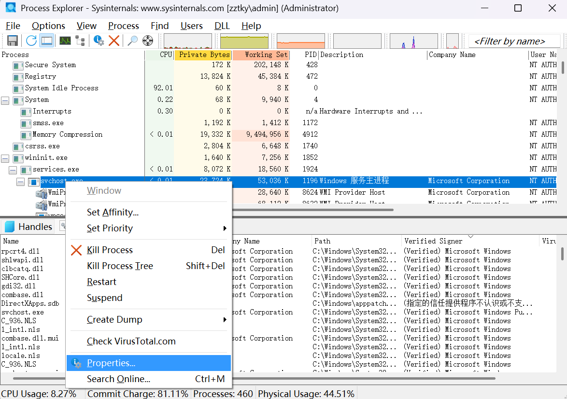The image size is (567, 399).
Task: Sort by the Private Bytes column header
Action: [203, 55]
